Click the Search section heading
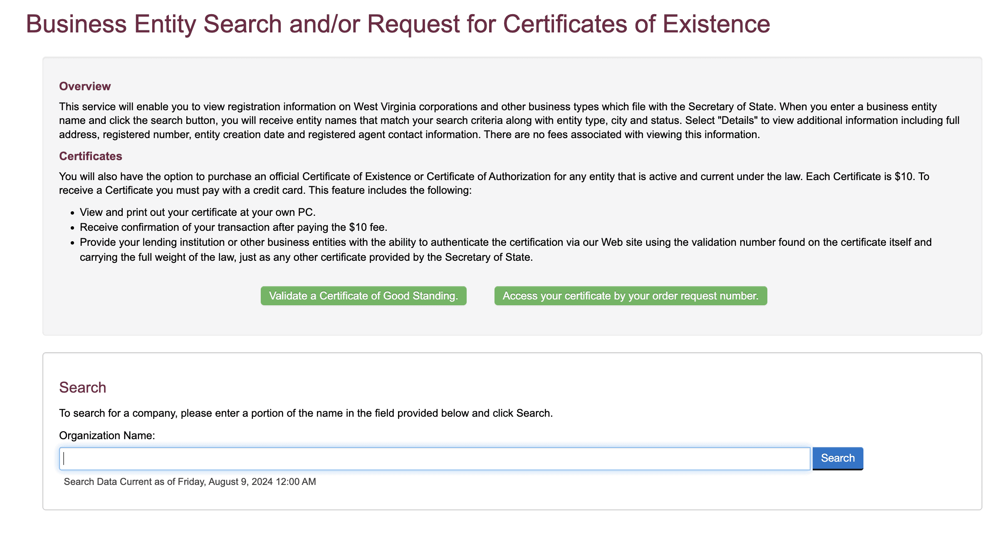The width and height of the screenshot is (1004, 534). (83, 387)
